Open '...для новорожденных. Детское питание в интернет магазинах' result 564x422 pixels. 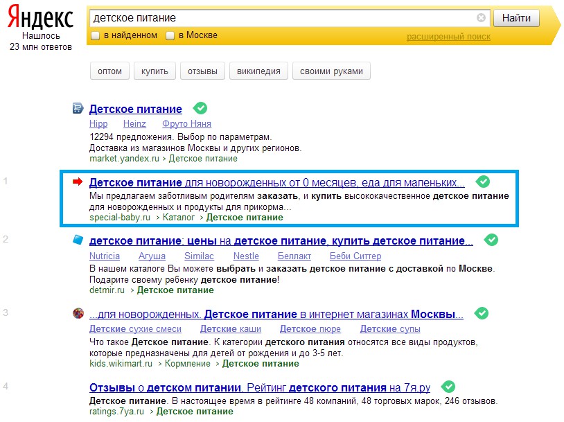pos(276,314)
